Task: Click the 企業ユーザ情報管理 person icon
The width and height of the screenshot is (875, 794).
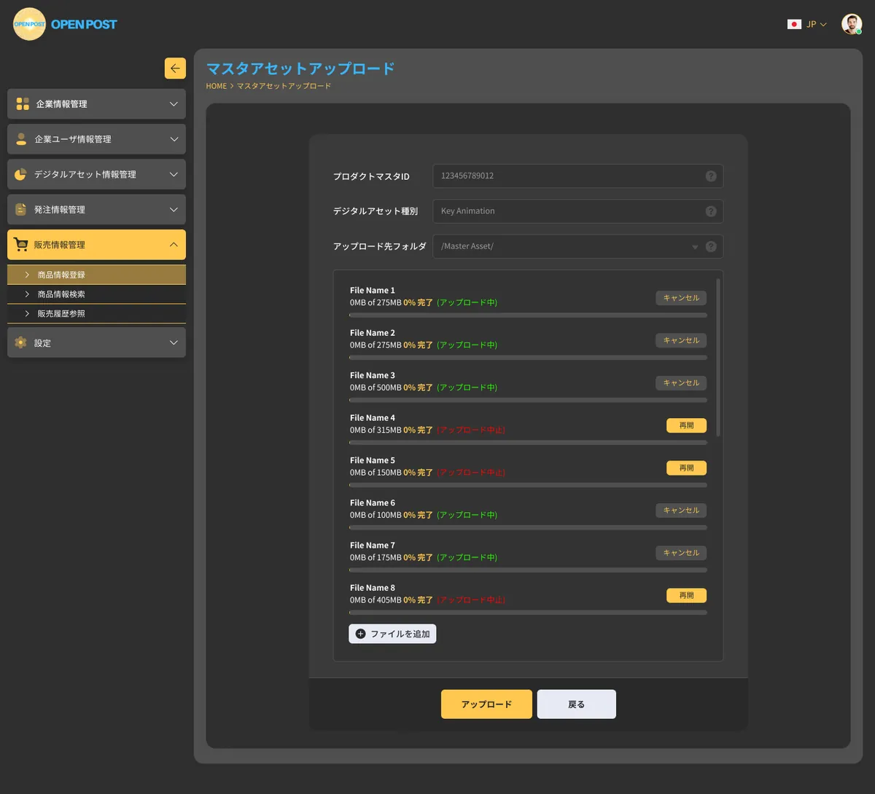Action: pos(21,139)
